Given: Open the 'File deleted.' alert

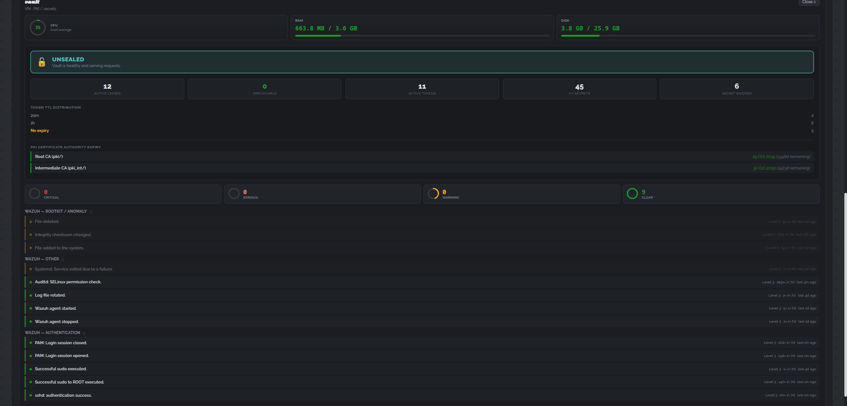Looking at the screenshot, I should pos(422,222).
